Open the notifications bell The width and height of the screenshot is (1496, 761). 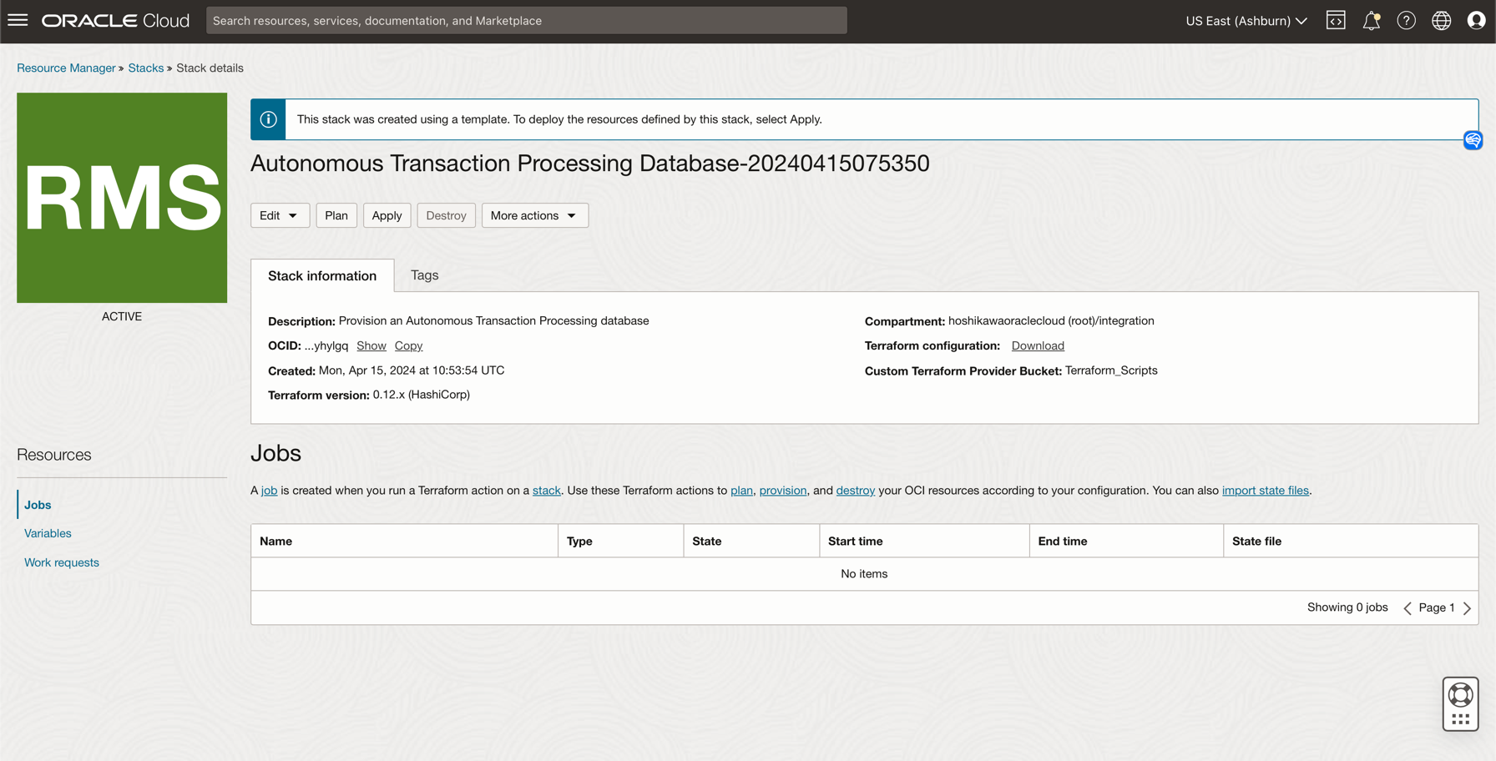1371,20
